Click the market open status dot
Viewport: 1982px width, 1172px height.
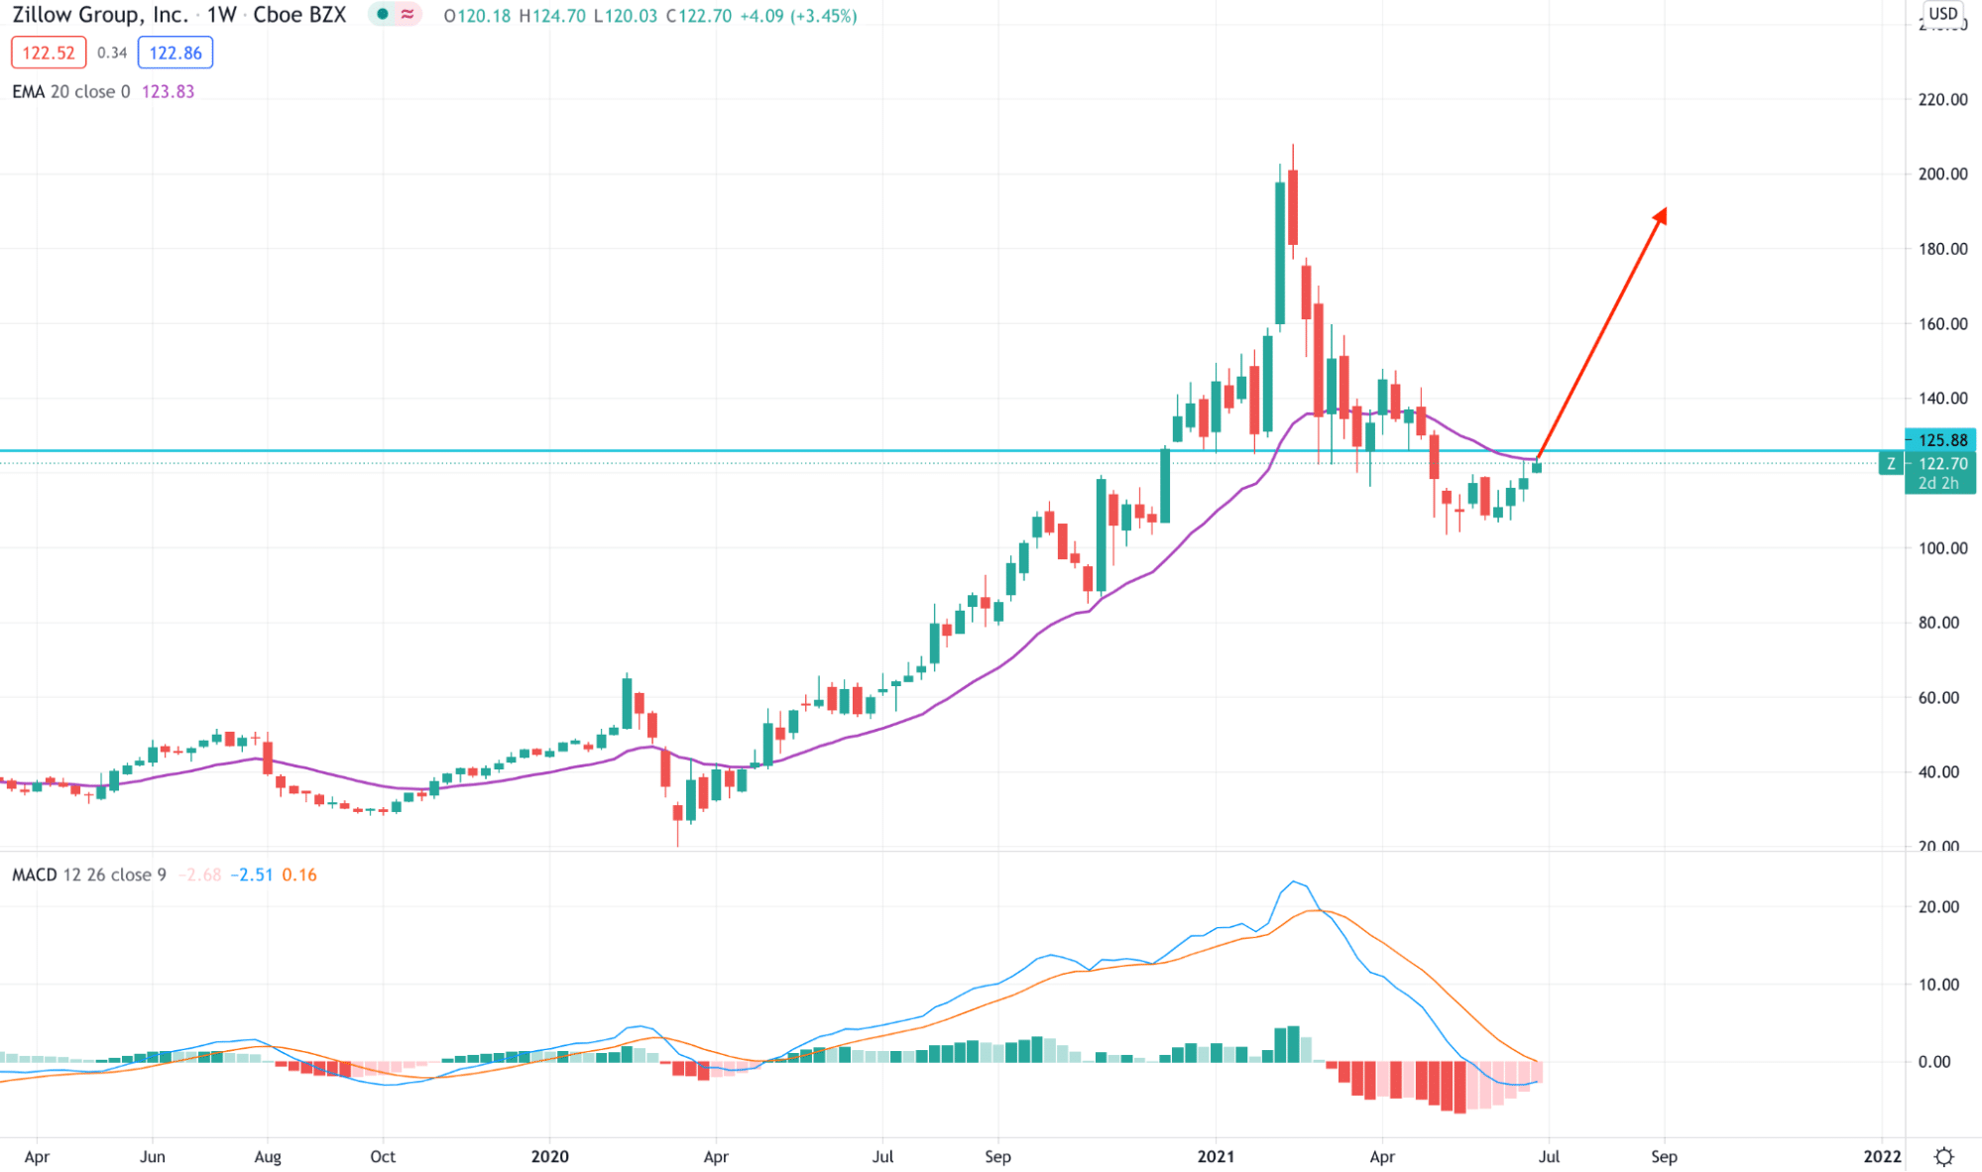tap(383, 15)
